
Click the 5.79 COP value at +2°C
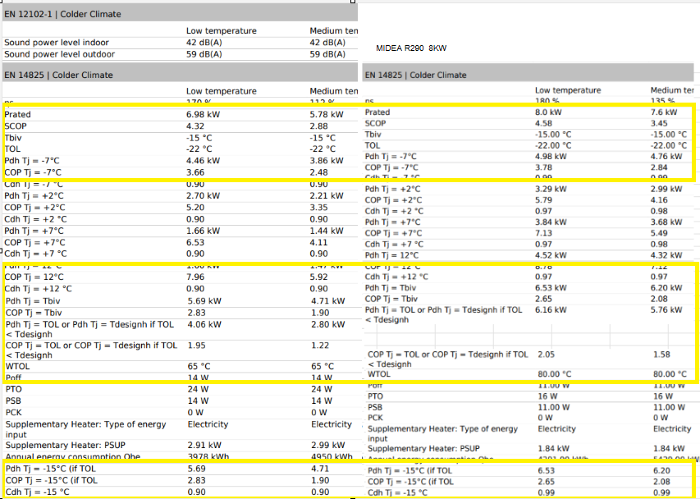pos(545,200)
